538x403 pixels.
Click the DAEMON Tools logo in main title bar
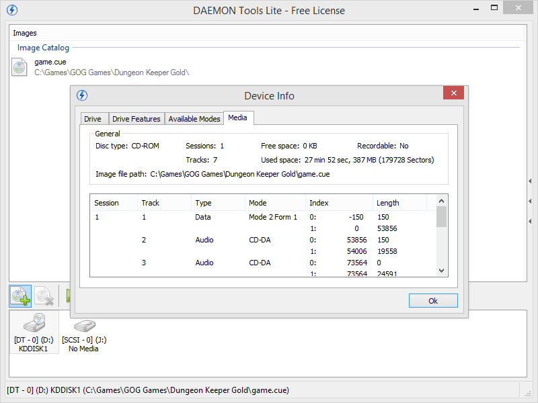tap(12, 10)
